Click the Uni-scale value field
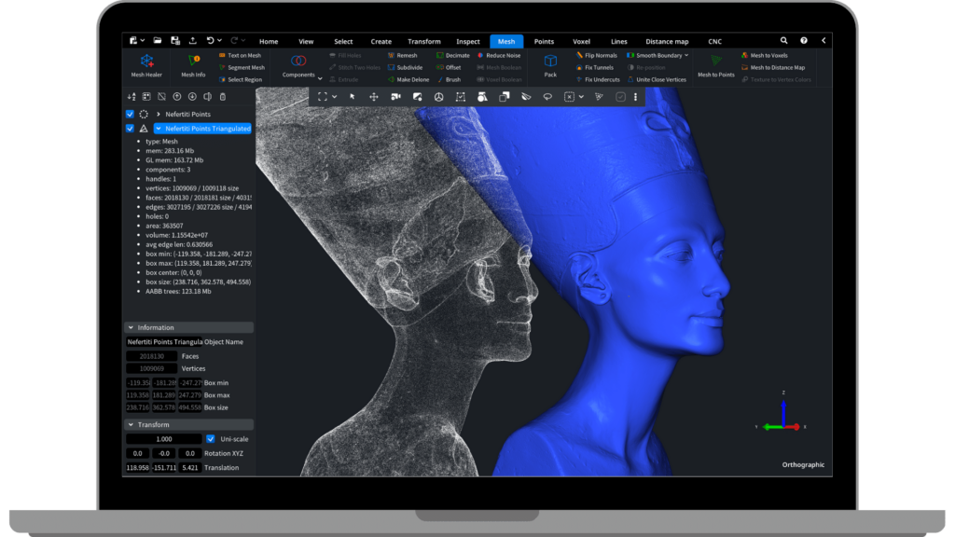This screenshot has height=537, width=955. point(164,439)
